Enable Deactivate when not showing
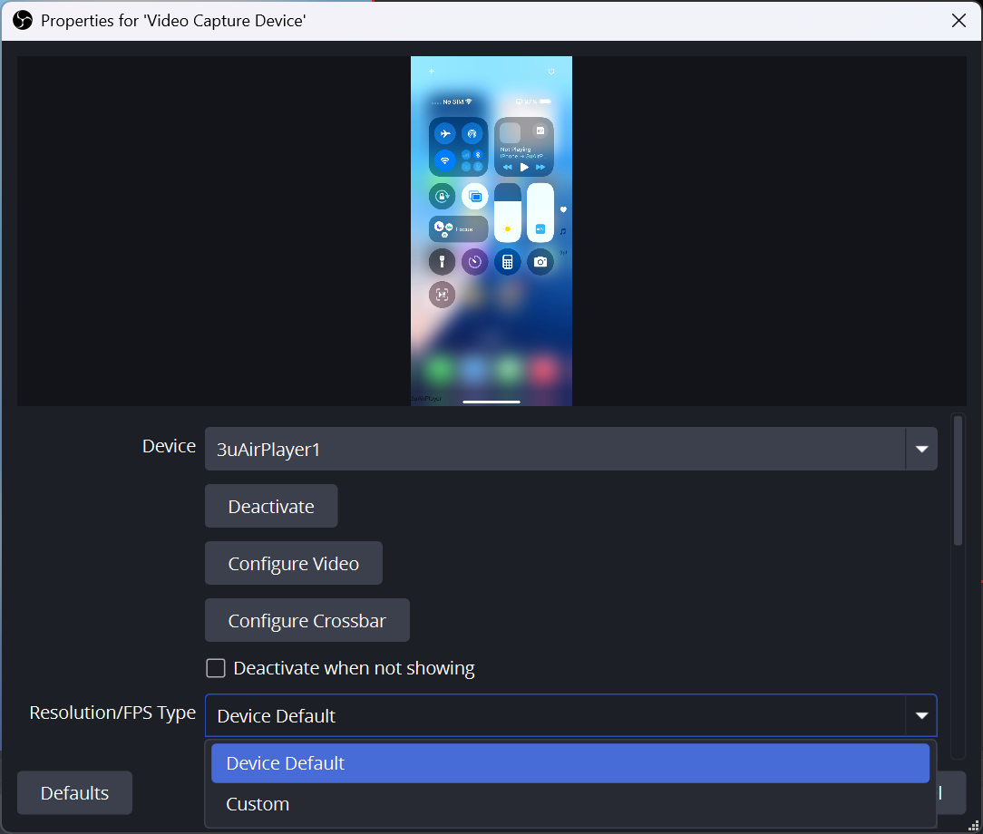This screenshot has height=834, width=983. (215, 668)
